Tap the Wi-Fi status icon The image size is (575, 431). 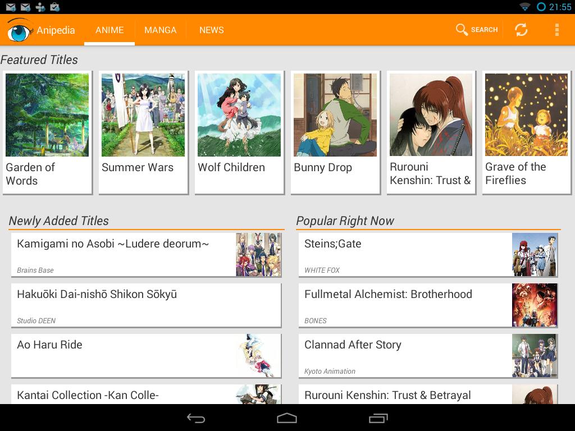[525, 7]
